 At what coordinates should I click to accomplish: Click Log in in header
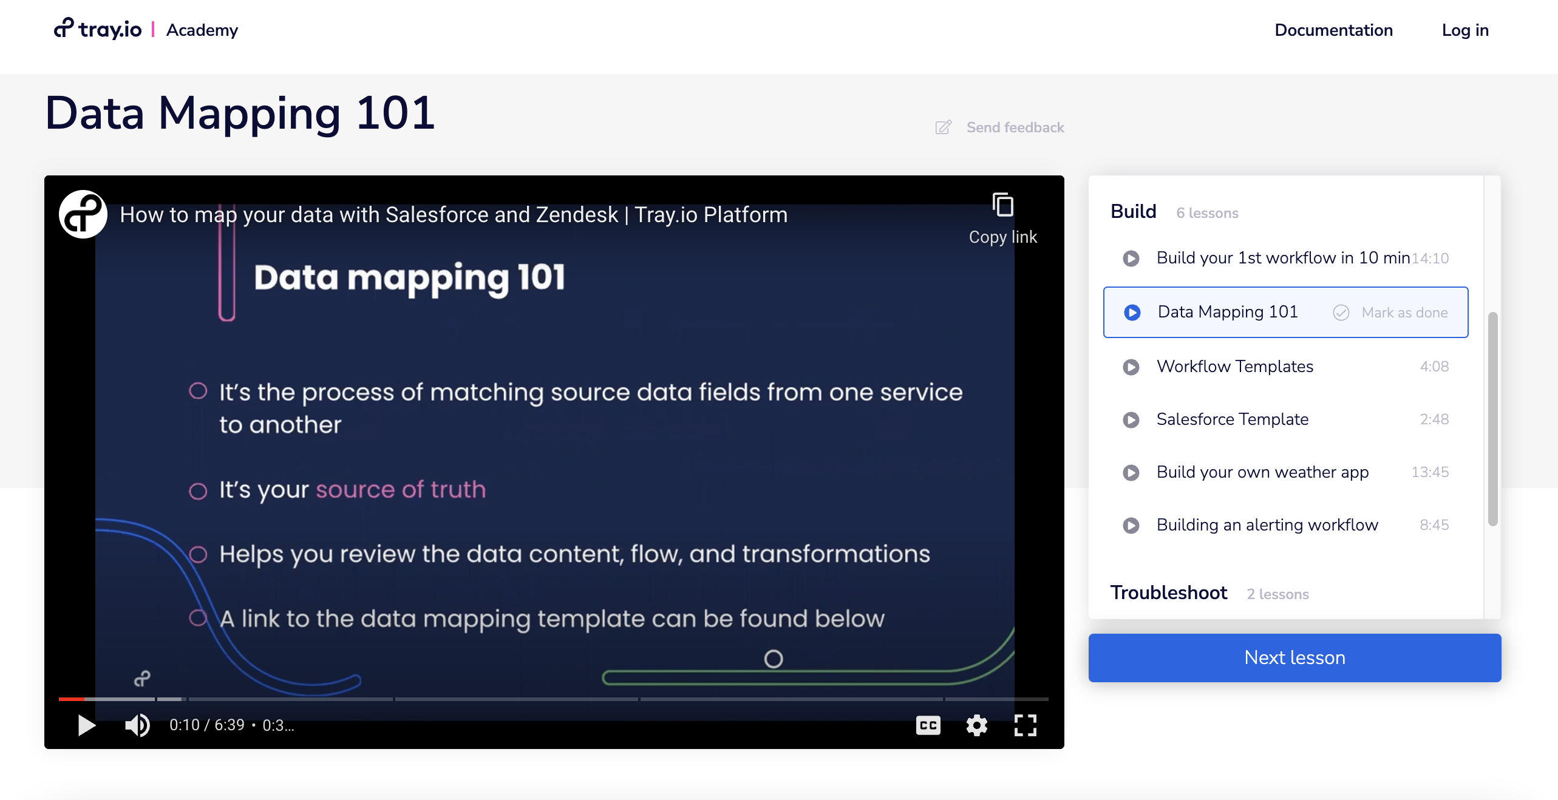[1464, 30]
